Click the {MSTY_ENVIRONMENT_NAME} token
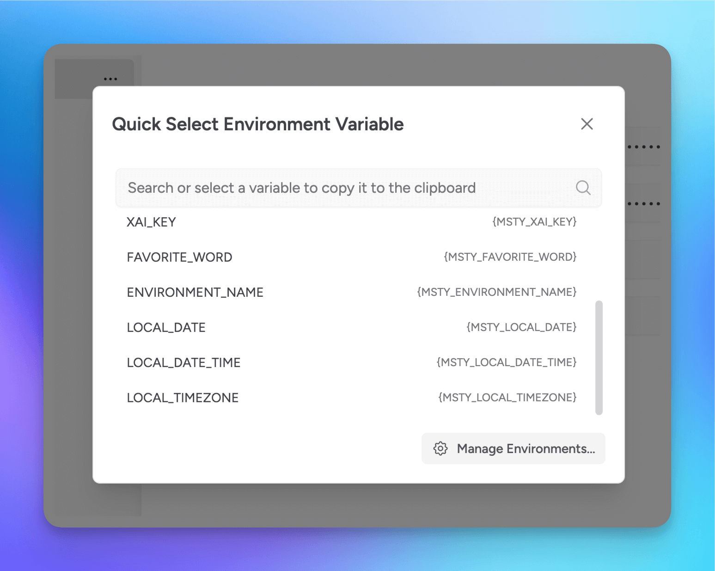Screen dimensions: 715x571 [x=496, y=292]
